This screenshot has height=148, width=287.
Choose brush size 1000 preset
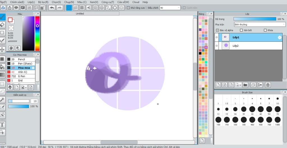point(277,121)
